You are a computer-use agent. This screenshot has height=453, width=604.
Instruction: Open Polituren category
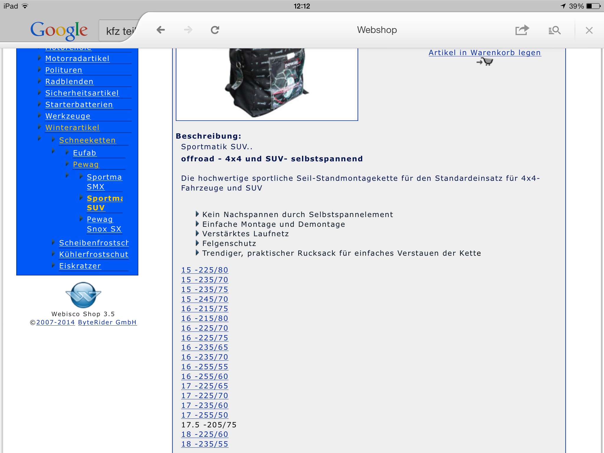tap(64, 70)
